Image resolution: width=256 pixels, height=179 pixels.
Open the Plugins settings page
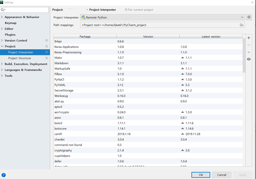click(10, 35)
